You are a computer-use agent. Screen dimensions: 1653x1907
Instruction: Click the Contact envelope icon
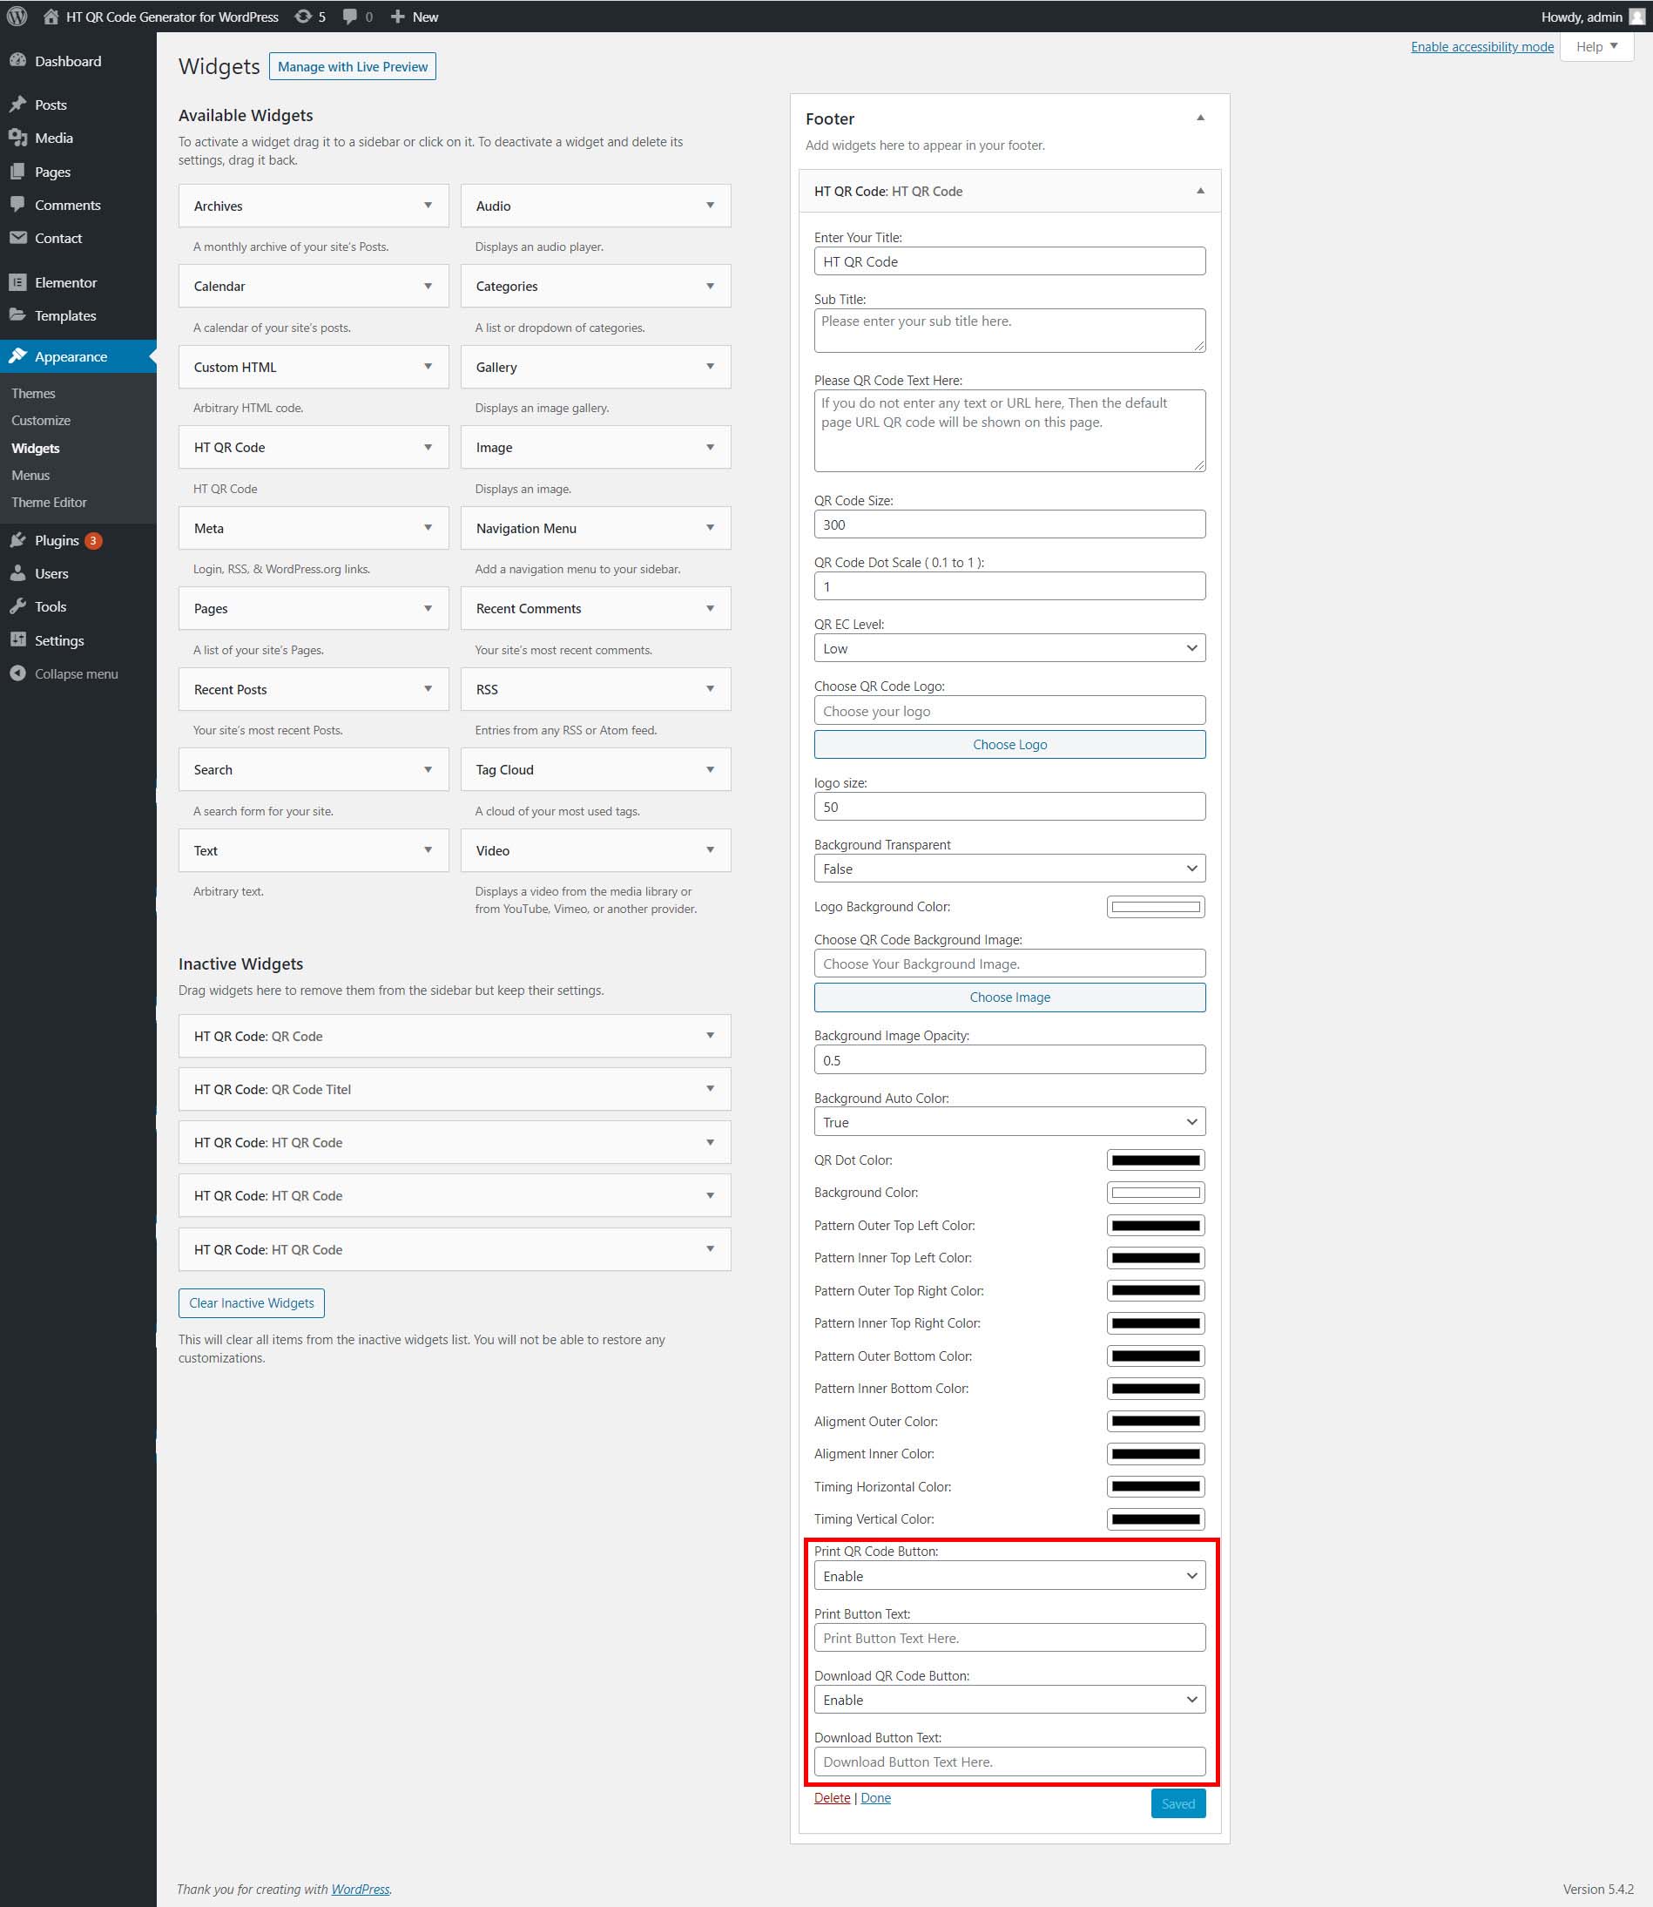coord(17,238)
